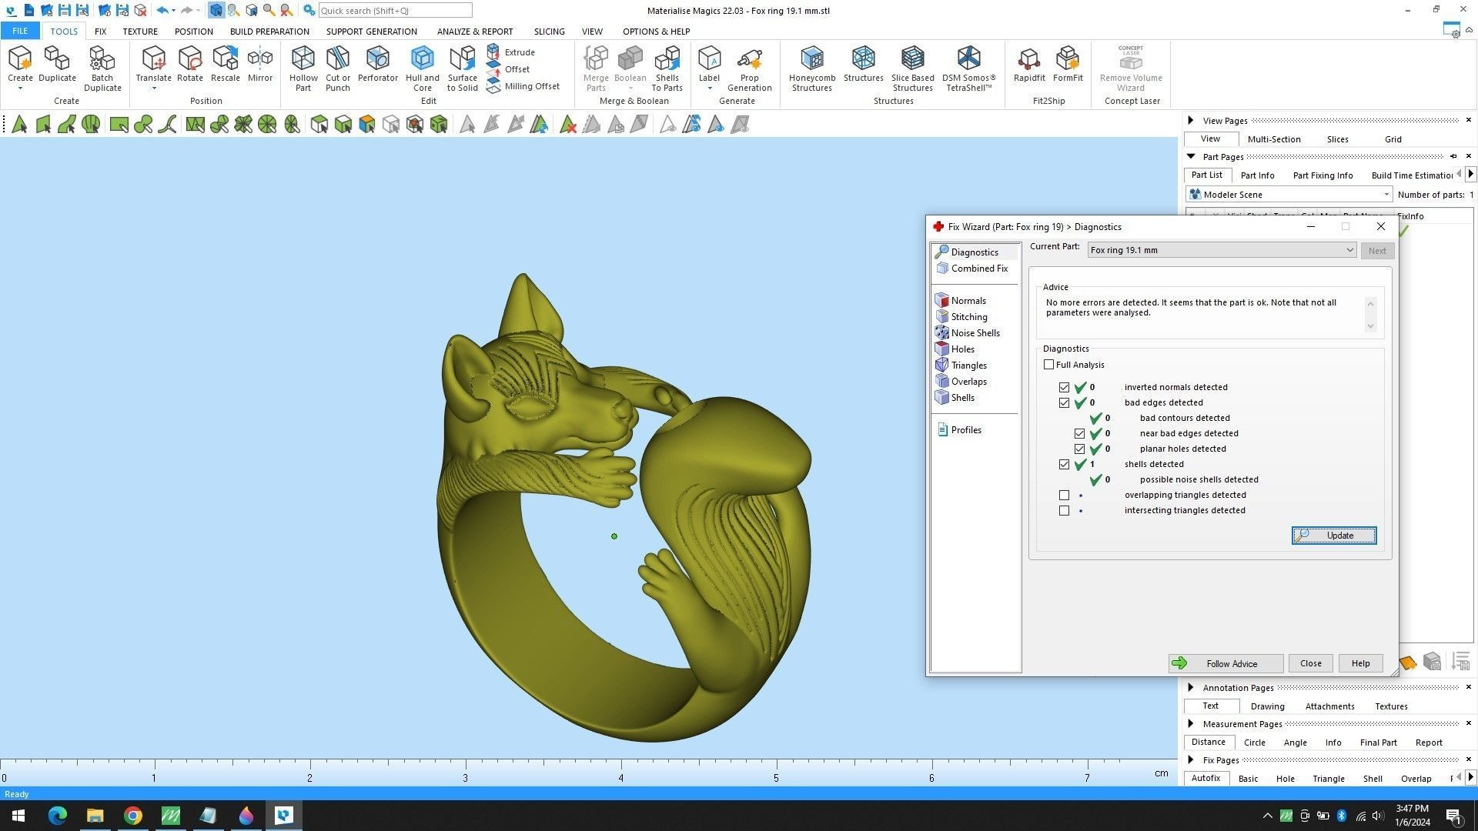
Task: Choose the Perforator tool
Action: pyautogui.click(x=377, y=64)
